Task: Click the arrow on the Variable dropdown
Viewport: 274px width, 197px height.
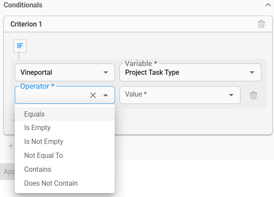Action: pos(252,73)
